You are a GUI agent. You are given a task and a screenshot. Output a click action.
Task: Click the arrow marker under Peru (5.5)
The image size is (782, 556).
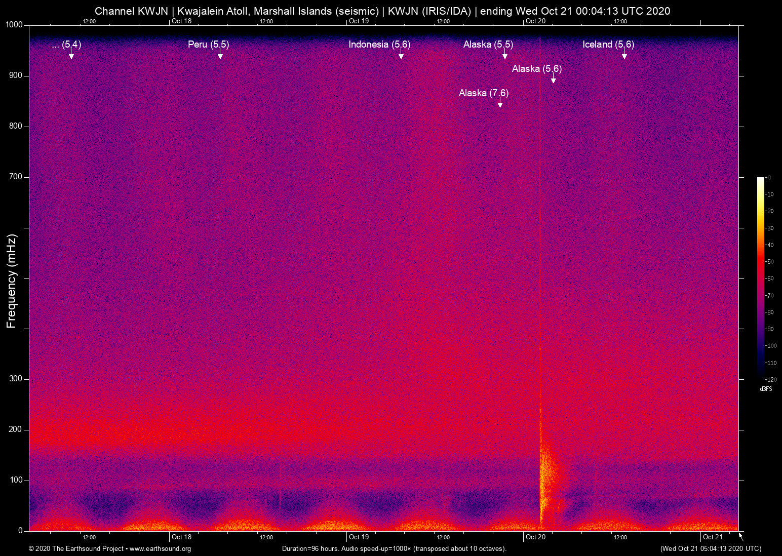point(220,55)
